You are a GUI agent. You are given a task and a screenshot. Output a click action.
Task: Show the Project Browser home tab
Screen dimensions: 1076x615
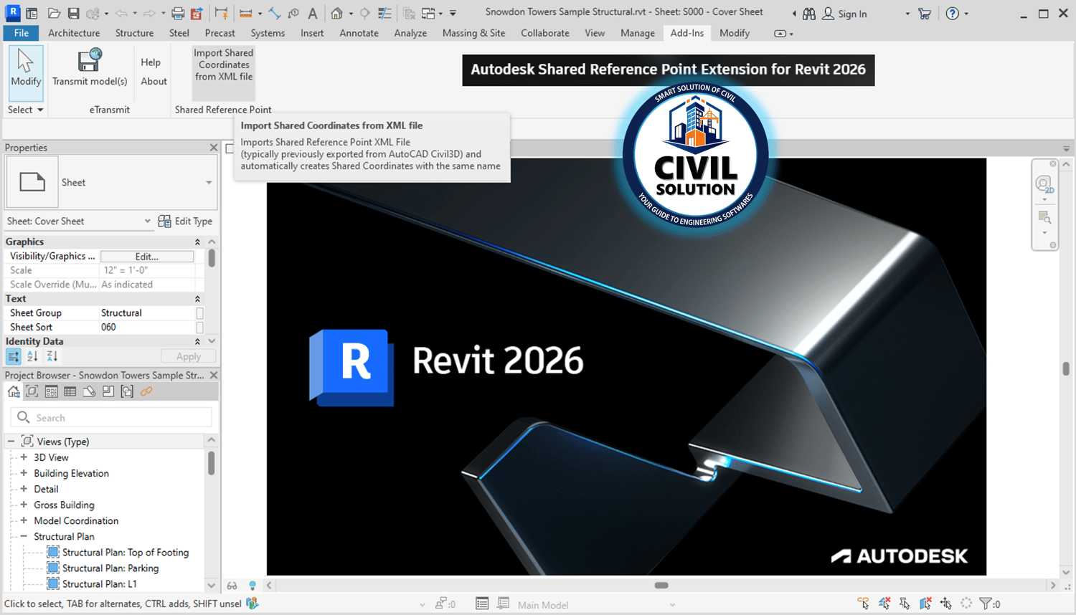pos(14,391)
